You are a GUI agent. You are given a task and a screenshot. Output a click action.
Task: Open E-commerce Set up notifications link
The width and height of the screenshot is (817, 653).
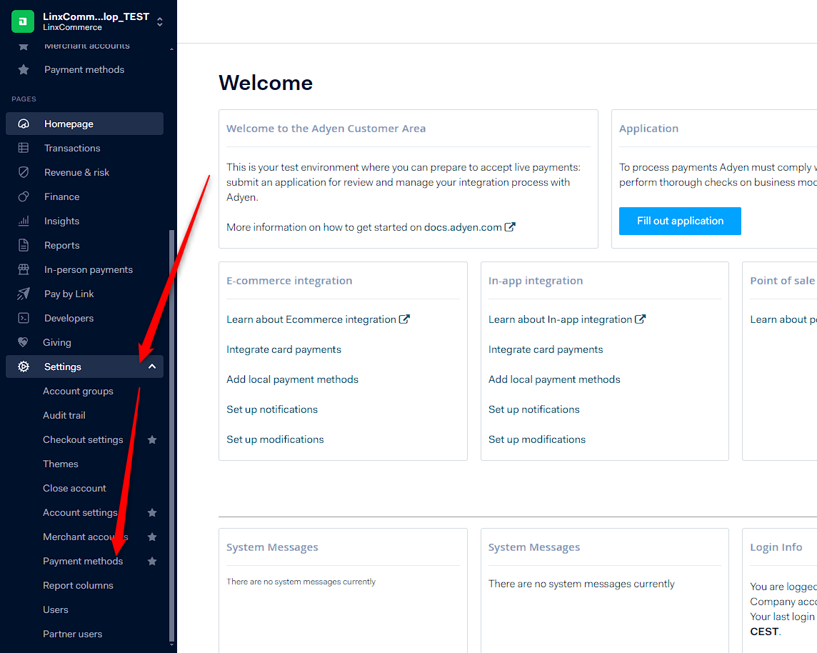coord(272,409)
